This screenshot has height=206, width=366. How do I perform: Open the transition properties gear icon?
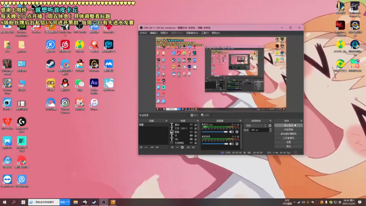(x=270, y=125)
